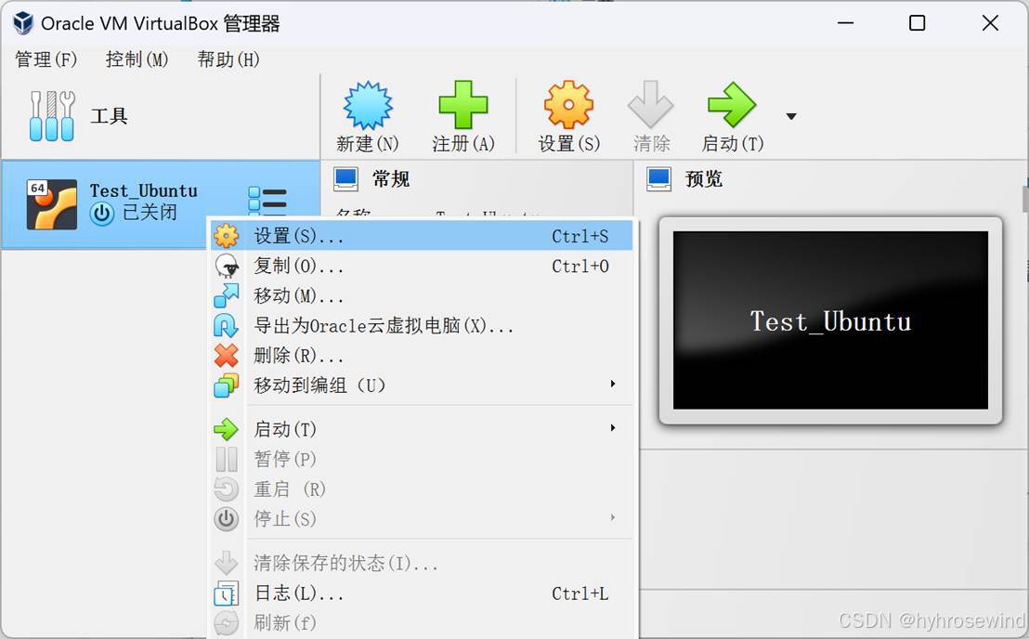Select the 工具 tools icon
The width and height of the screenshot is (1029, 639).
[52, 116]
